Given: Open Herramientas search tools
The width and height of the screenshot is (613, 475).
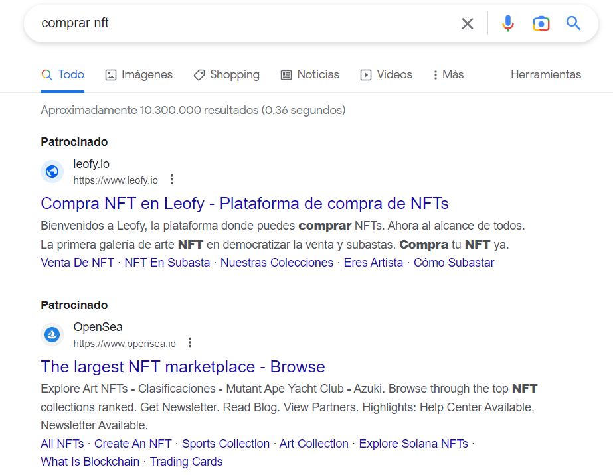Looking at the screenshot, I should pyautogui.click(x=546, y=74).
